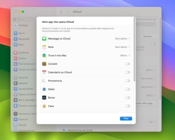Click the Schermi icon in the sidebar
Screen dimensions: 175x140
(15, 119)
